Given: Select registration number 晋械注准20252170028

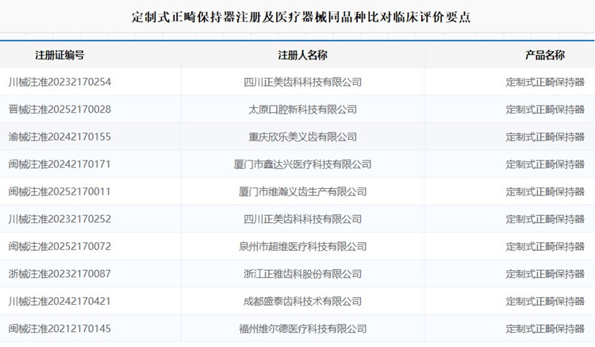Looking at the screenshot, I should 59,110.
